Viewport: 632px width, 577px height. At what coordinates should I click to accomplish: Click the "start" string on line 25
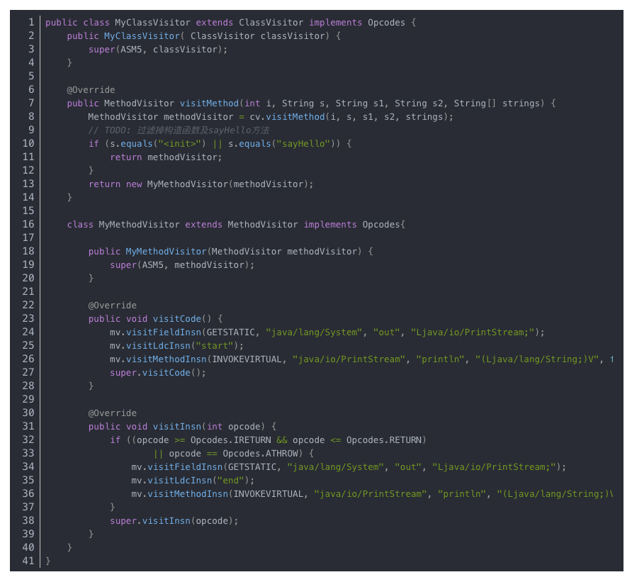point(215,346)
